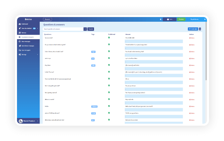Click the green Preview button
This screenshot has height=141, width=224.
181,19
